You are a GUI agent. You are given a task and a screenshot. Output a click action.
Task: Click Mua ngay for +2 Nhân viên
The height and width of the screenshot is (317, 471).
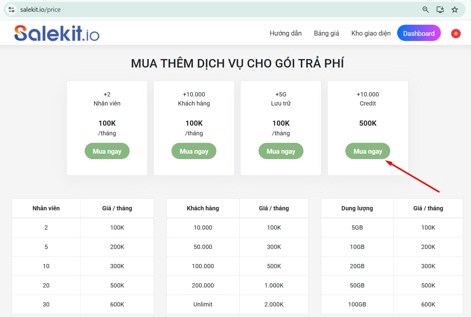coord(107,151)
